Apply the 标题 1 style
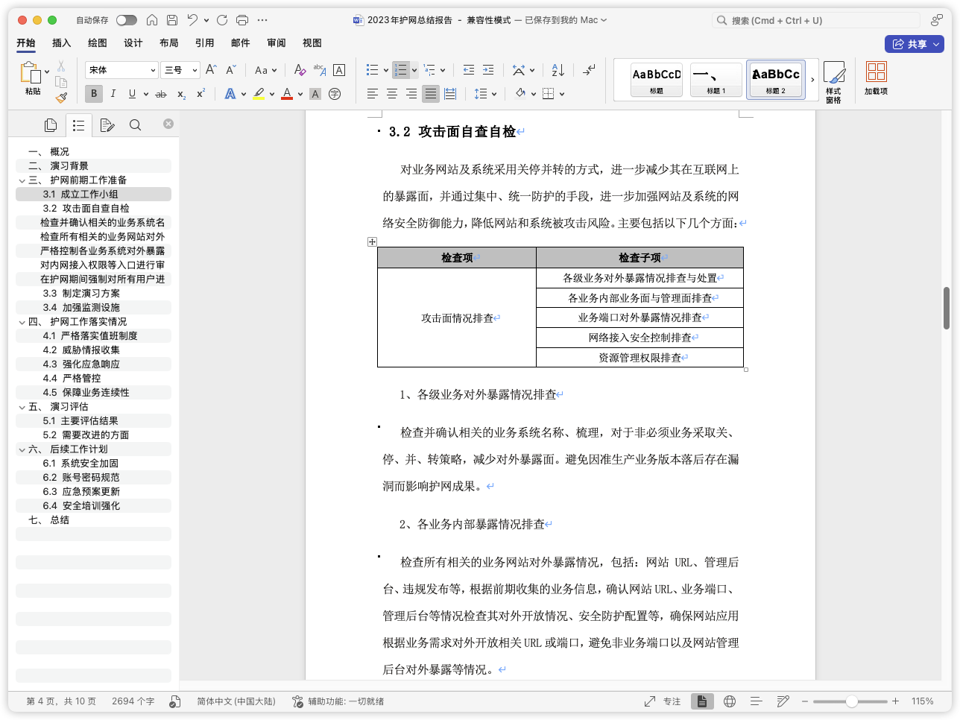Image resolution: width=960 pixels, height=720 pixels. coord(716,80)
